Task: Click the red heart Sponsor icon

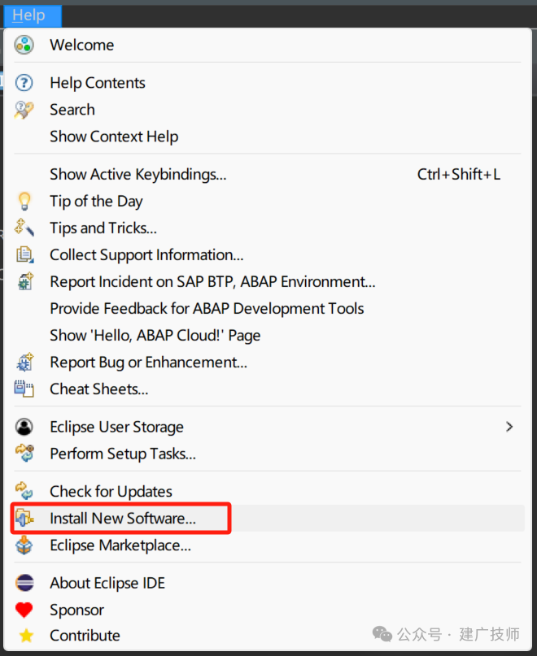Action: [x=24, y=610]
